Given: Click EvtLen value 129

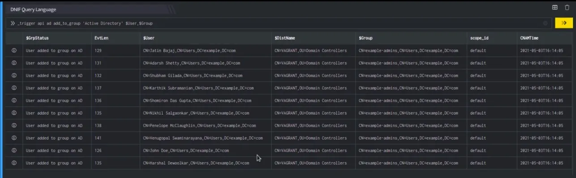Looking at the screenshot, I should point(98,51).
